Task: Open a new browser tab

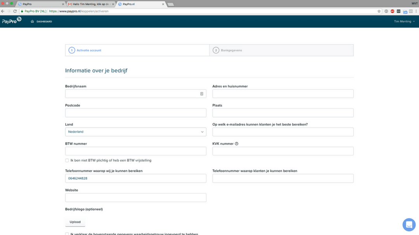Action: coord(170,4)
